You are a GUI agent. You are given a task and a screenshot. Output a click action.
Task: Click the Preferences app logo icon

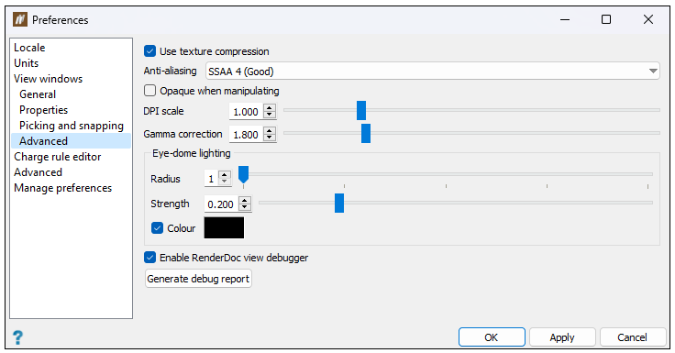point(20,20)
